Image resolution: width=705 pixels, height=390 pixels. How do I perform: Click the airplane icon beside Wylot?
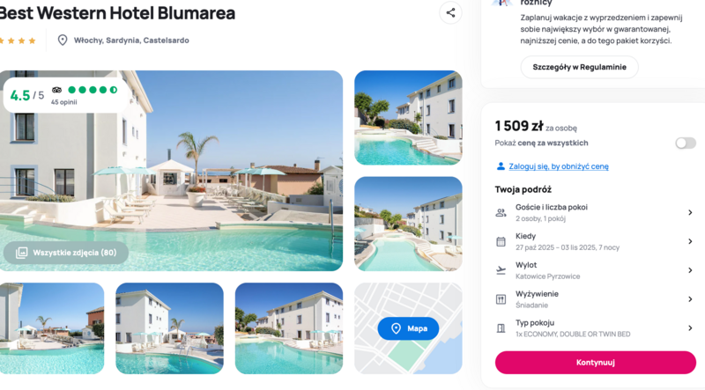pos(501,270)
